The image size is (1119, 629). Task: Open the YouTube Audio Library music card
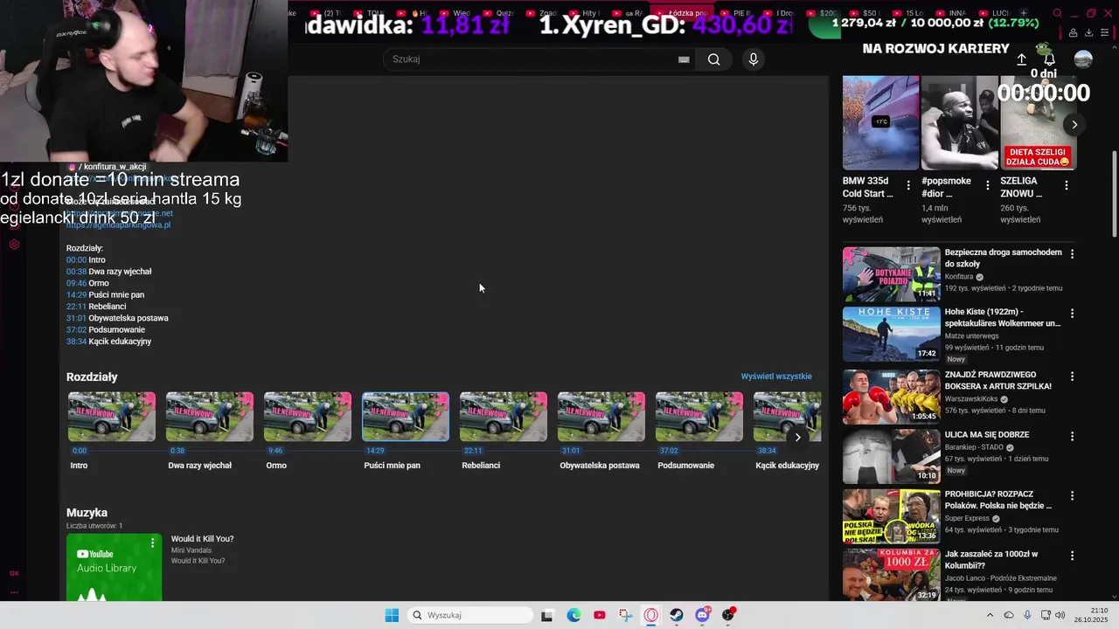(x=114, y=567)
